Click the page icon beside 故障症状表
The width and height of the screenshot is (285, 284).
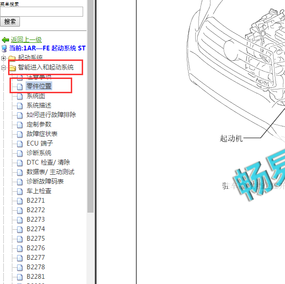20,134
